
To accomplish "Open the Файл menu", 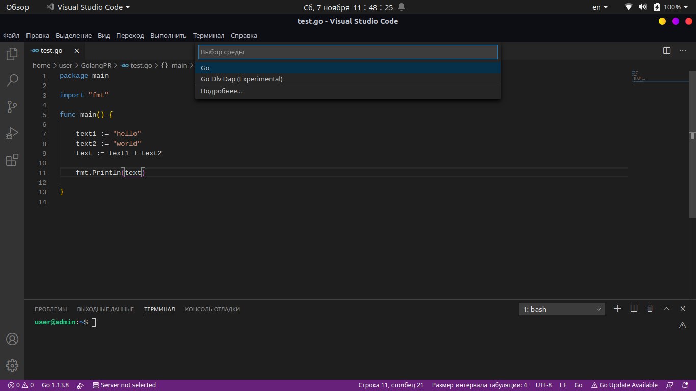I will (11, 35).
